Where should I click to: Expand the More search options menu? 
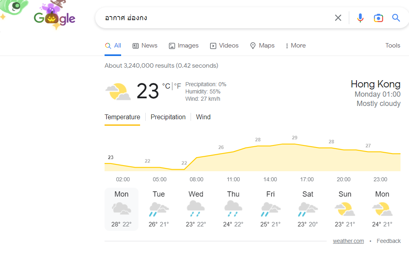pyautogui.click(x=295, y=46)
